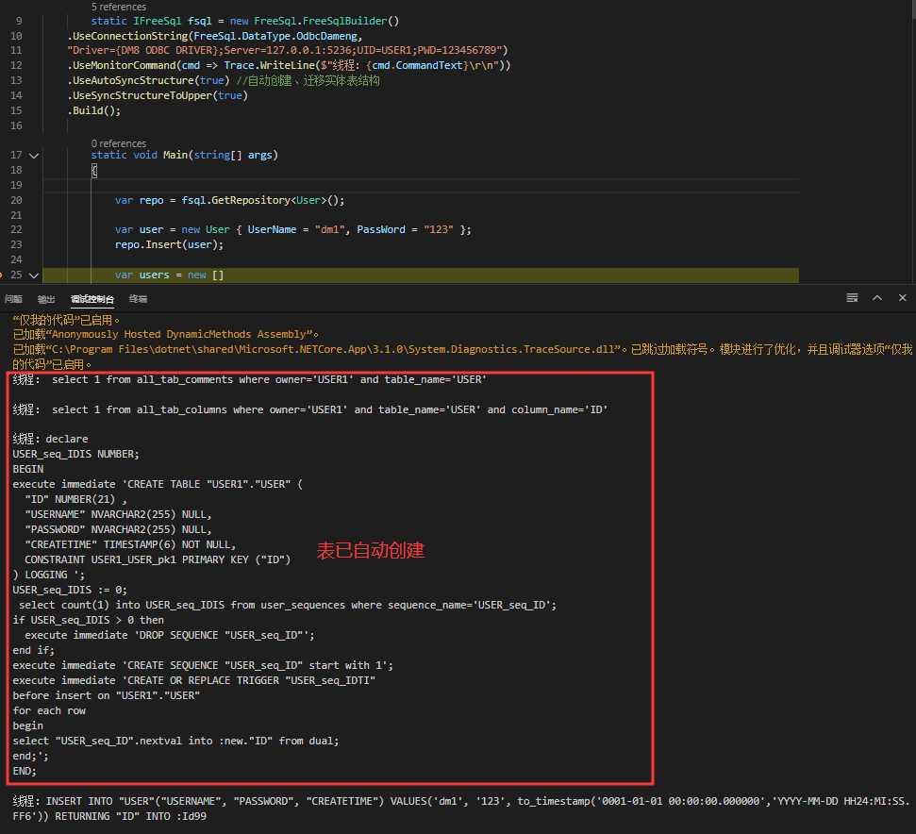
Task: Select the 调试控制台 debug console tab
Action: click(92, 299)
